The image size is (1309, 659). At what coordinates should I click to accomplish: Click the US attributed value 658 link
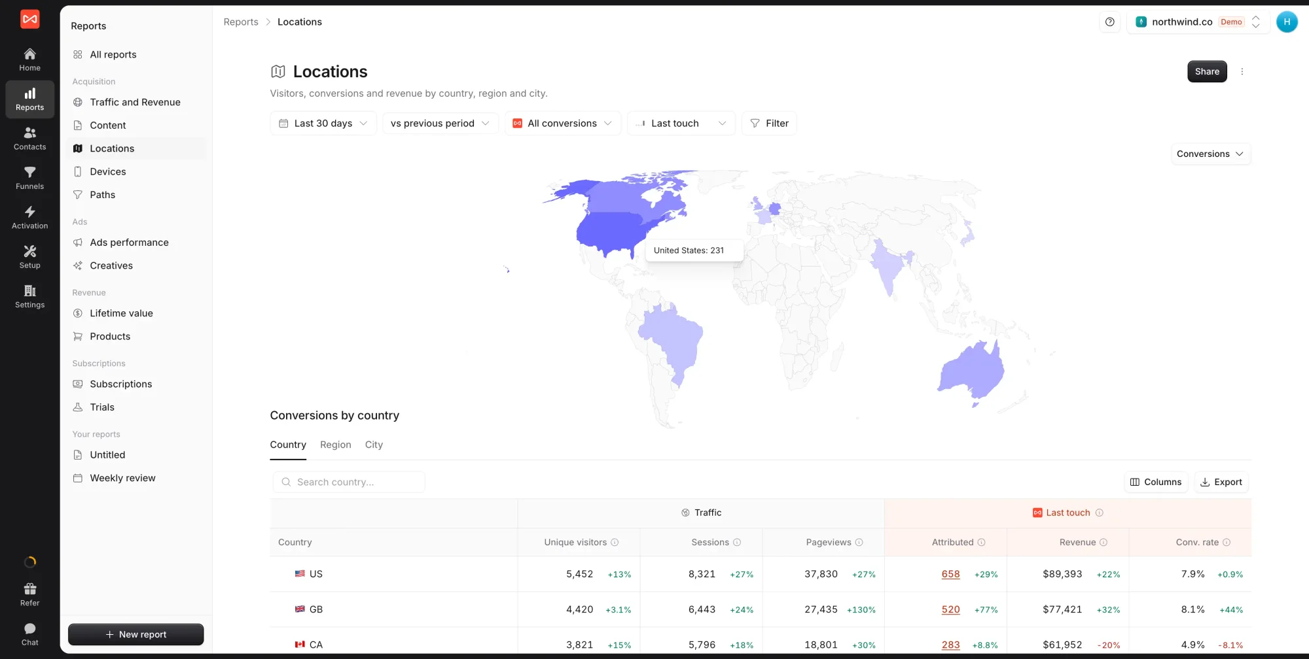pyautogui.click(x=950, y=574)
